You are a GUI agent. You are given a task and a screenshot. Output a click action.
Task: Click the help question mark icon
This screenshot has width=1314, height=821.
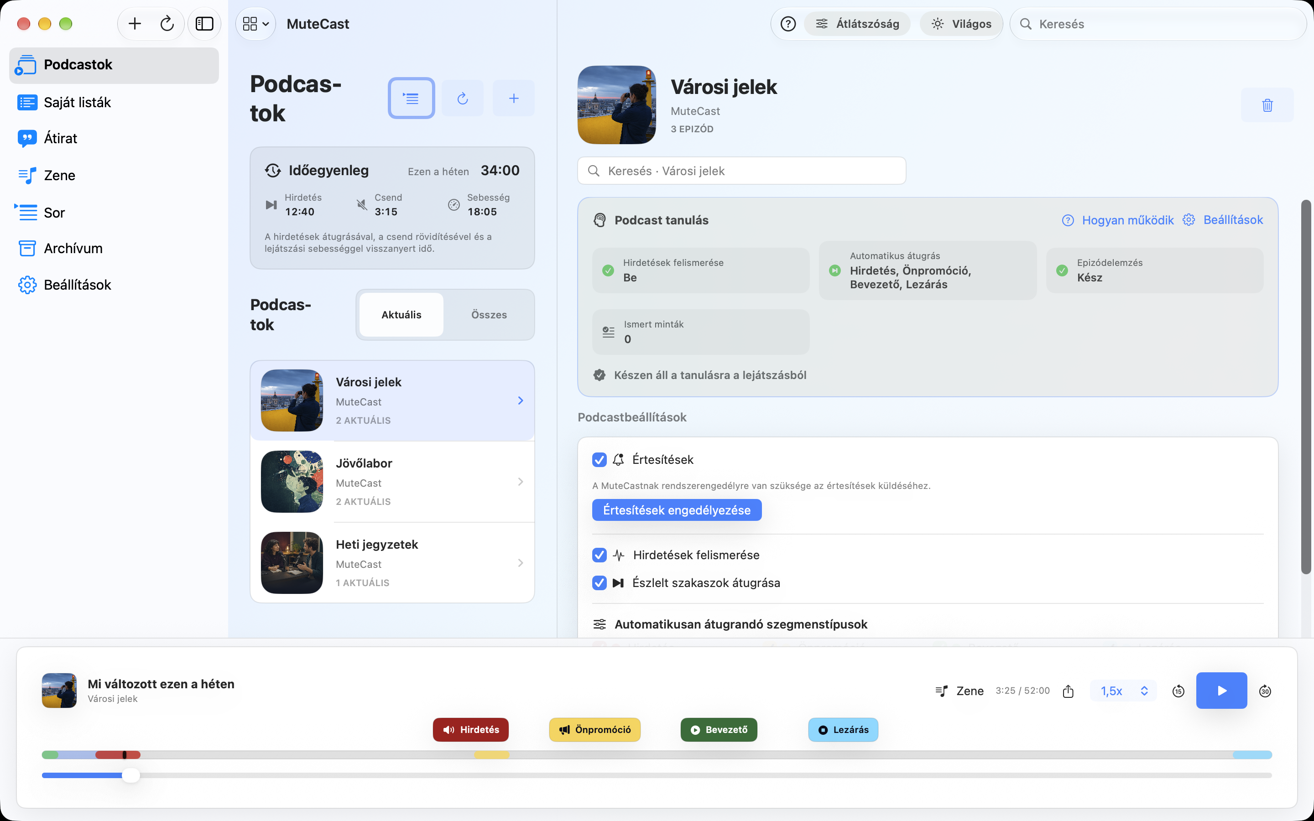click(788, 24)
